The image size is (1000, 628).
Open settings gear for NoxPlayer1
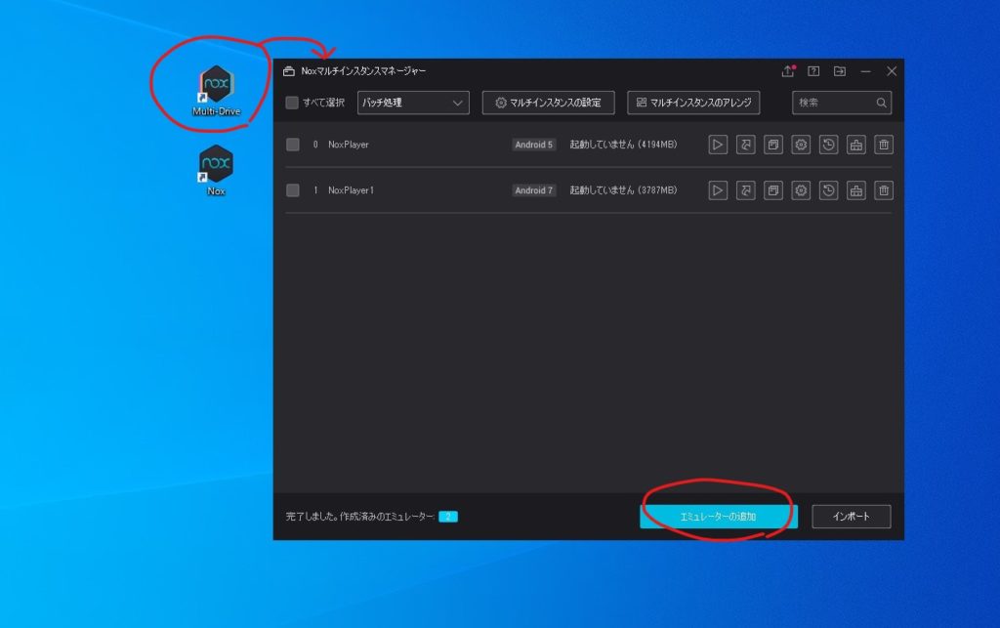tap(801, 190)
